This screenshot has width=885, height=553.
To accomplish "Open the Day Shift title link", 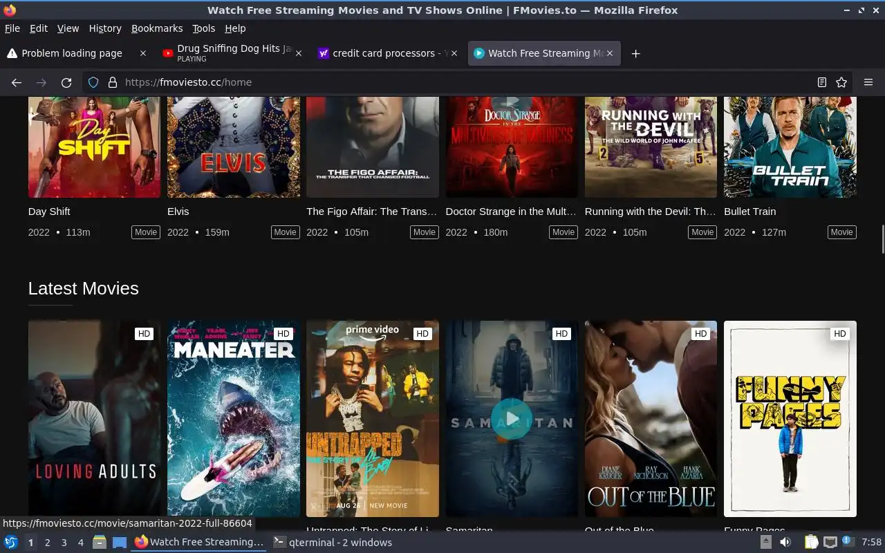I will [49, 212].
